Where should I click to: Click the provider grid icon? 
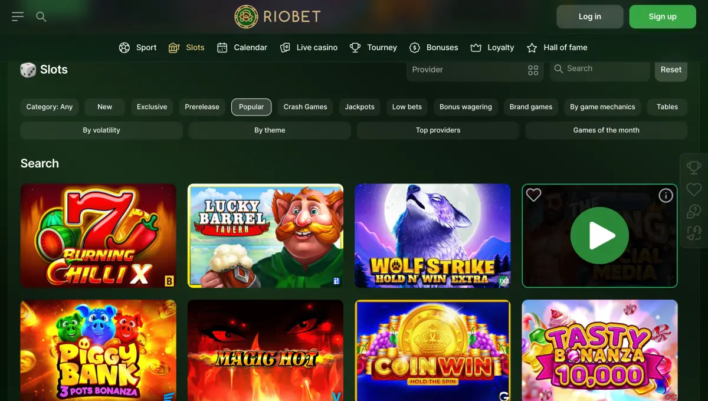(x=533, y=70)
